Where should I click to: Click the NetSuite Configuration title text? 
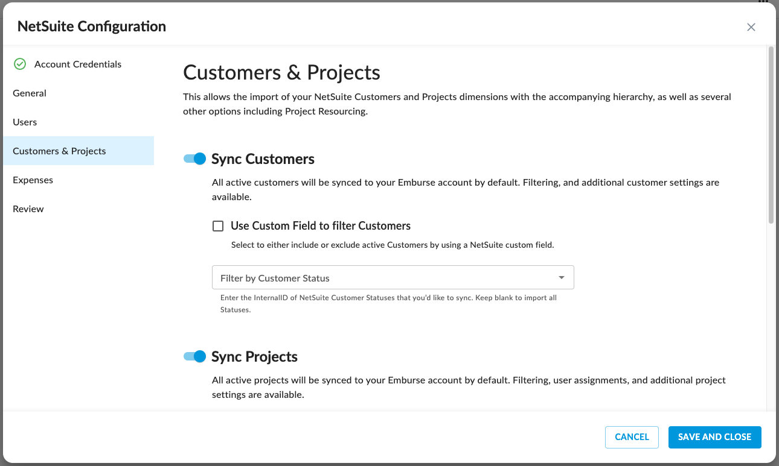click(x=92, y=27)
